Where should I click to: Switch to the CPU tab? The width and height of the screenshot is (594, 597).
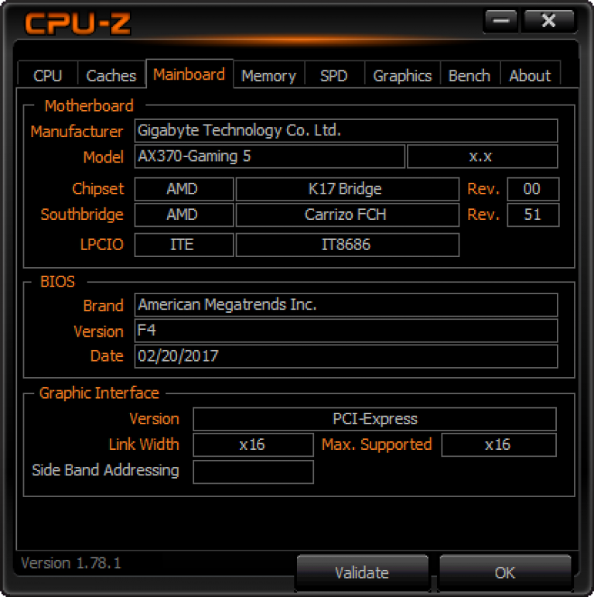click(48, 75)
